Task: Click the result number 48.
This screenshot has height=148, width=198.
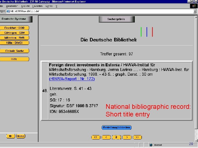Action: click(45, 91)
